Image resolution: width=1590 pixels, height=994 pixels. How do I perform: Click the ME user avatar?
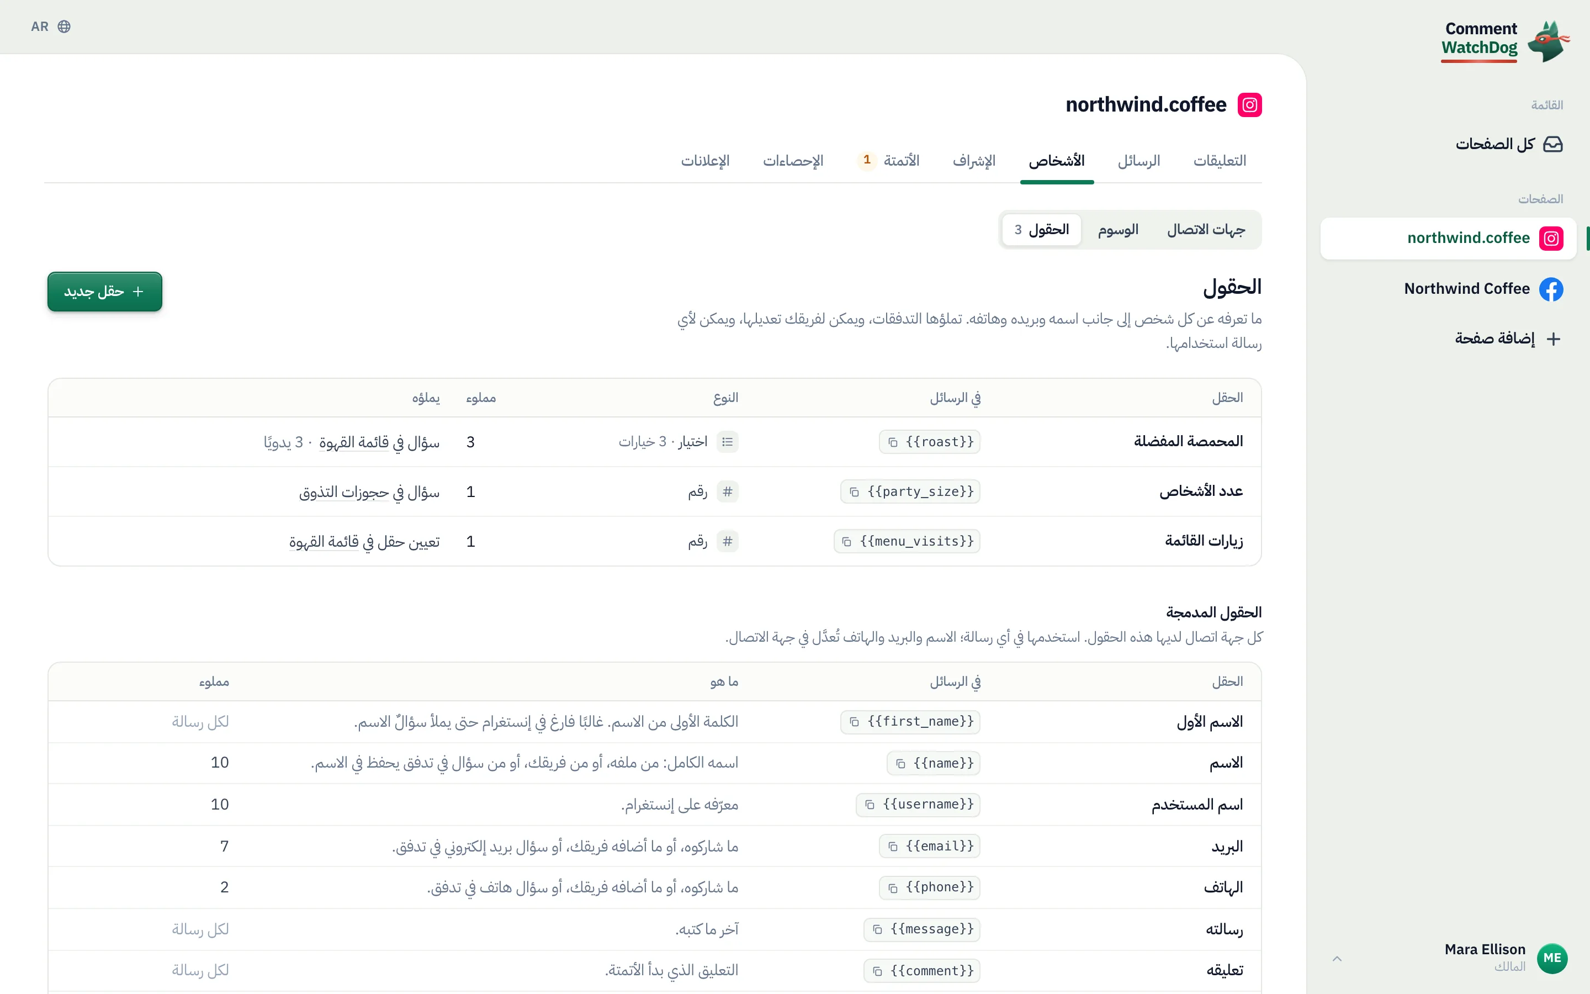[x=1552, y=959]
